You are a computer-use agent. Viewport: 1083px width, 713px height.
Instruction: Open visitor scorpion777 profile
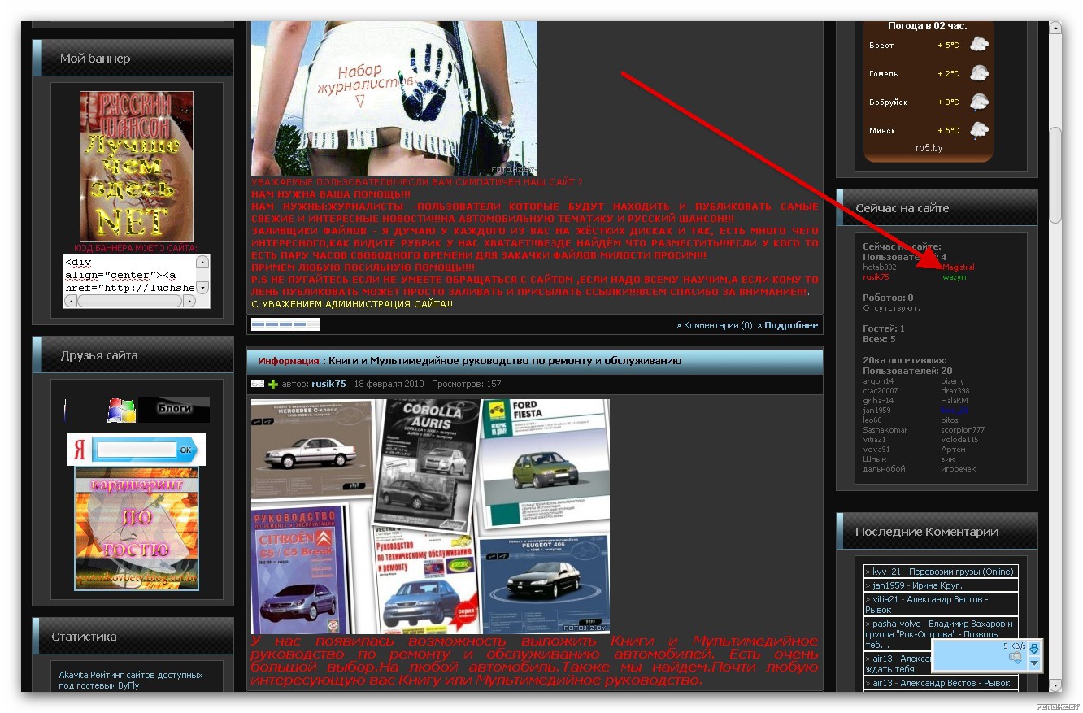pos(963,429)
